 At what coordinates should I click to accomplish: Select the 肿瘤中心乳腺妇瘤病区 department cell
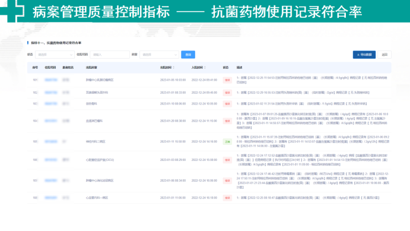pyautogui.click(x=100, y=80)
